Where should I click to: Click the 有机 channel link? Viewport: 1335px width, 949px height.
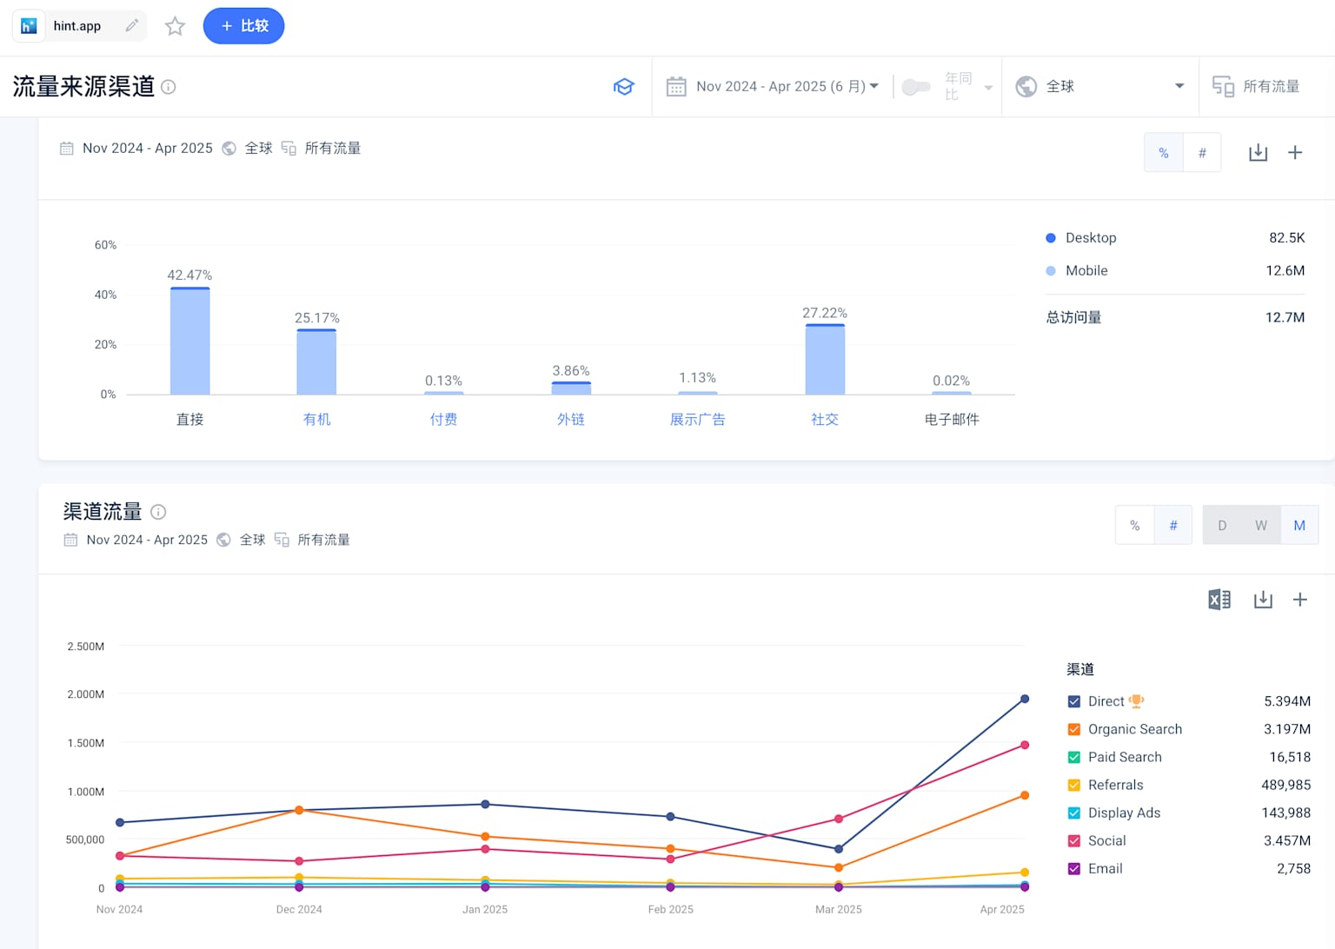coord(316,419)
